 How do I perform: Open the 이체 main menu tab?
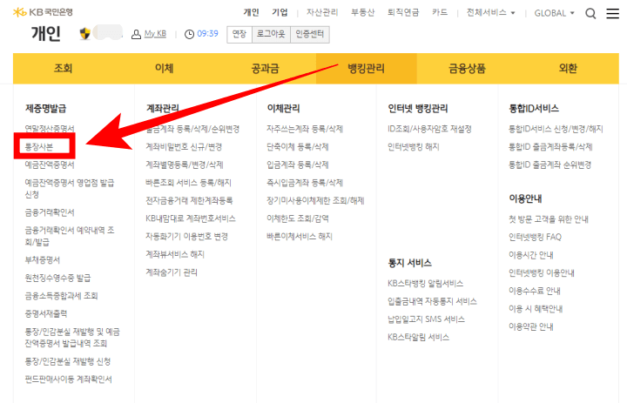click(x=165, y=69)
